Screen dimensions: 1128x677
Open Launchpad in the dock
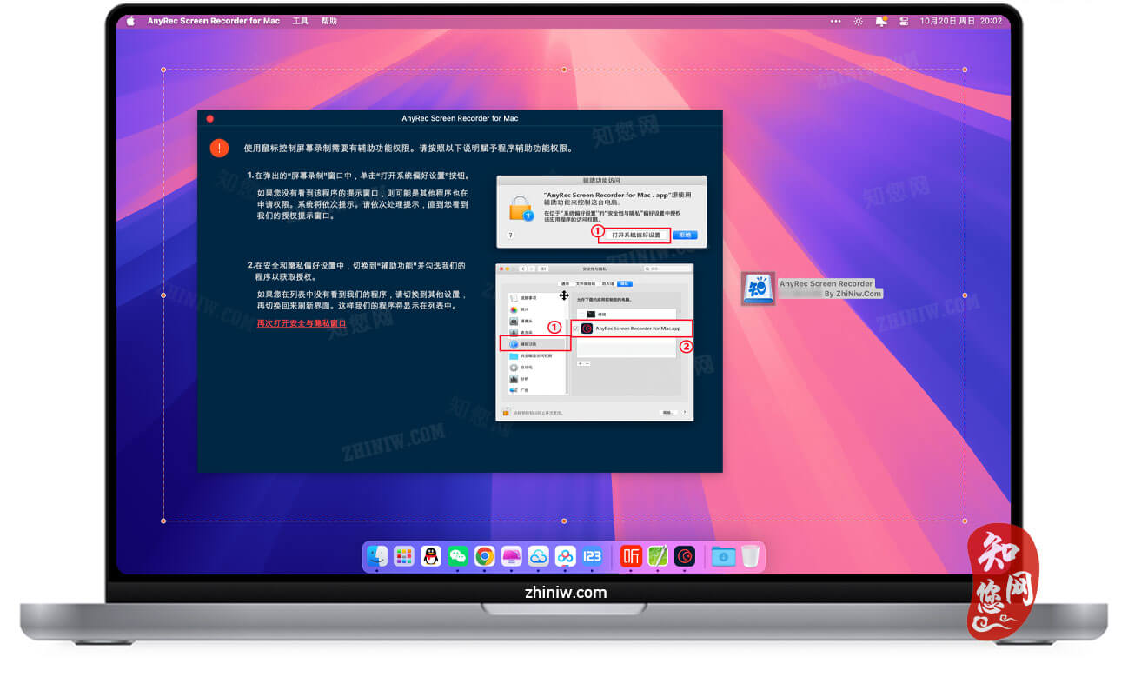click(x=403, y=556)
